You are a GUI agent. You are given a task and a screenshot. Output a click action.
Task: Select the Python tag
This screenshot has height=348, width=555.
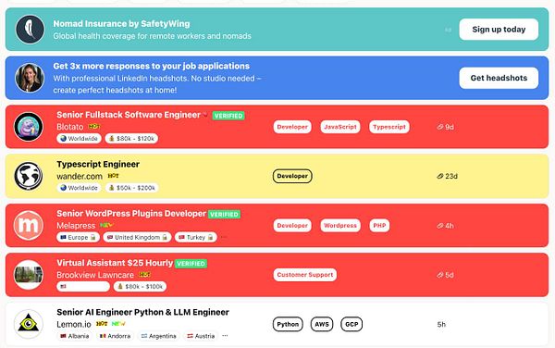(288, 324)
